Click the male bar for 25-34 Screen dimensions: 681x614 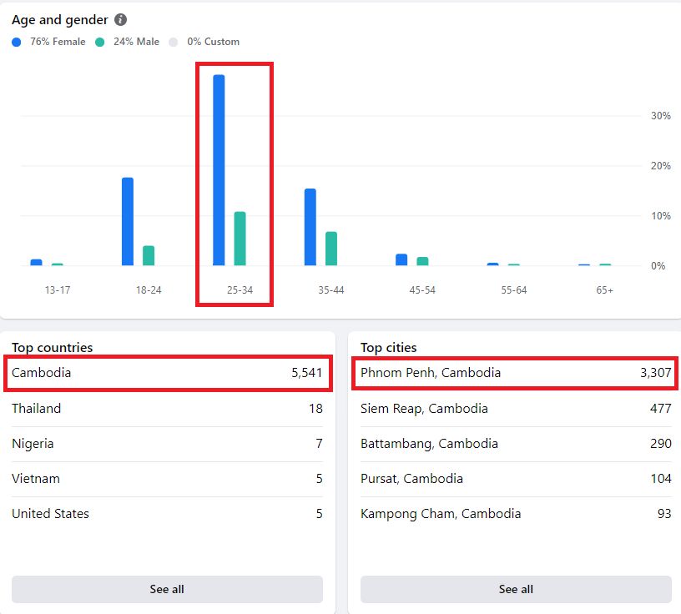(240, 239)
